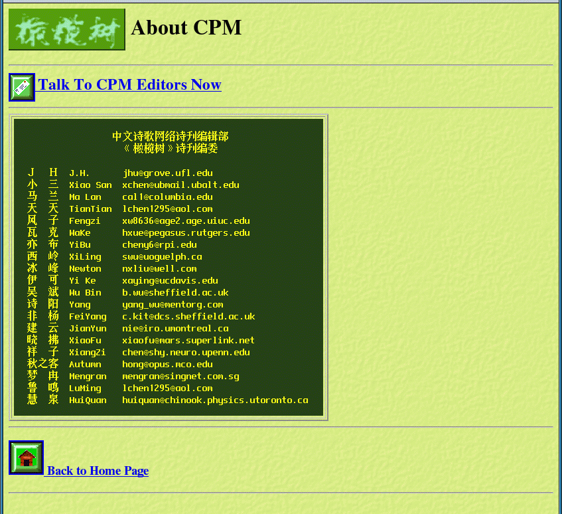The image size is (562, 514).
Task: Click the About CPM page heading
Action: pyautogui.click(x=186, y=27)
